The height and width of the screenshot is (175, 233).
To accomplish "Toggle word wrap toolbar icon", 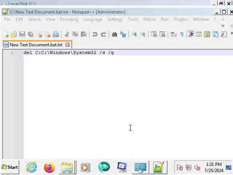I will point(173,34).
